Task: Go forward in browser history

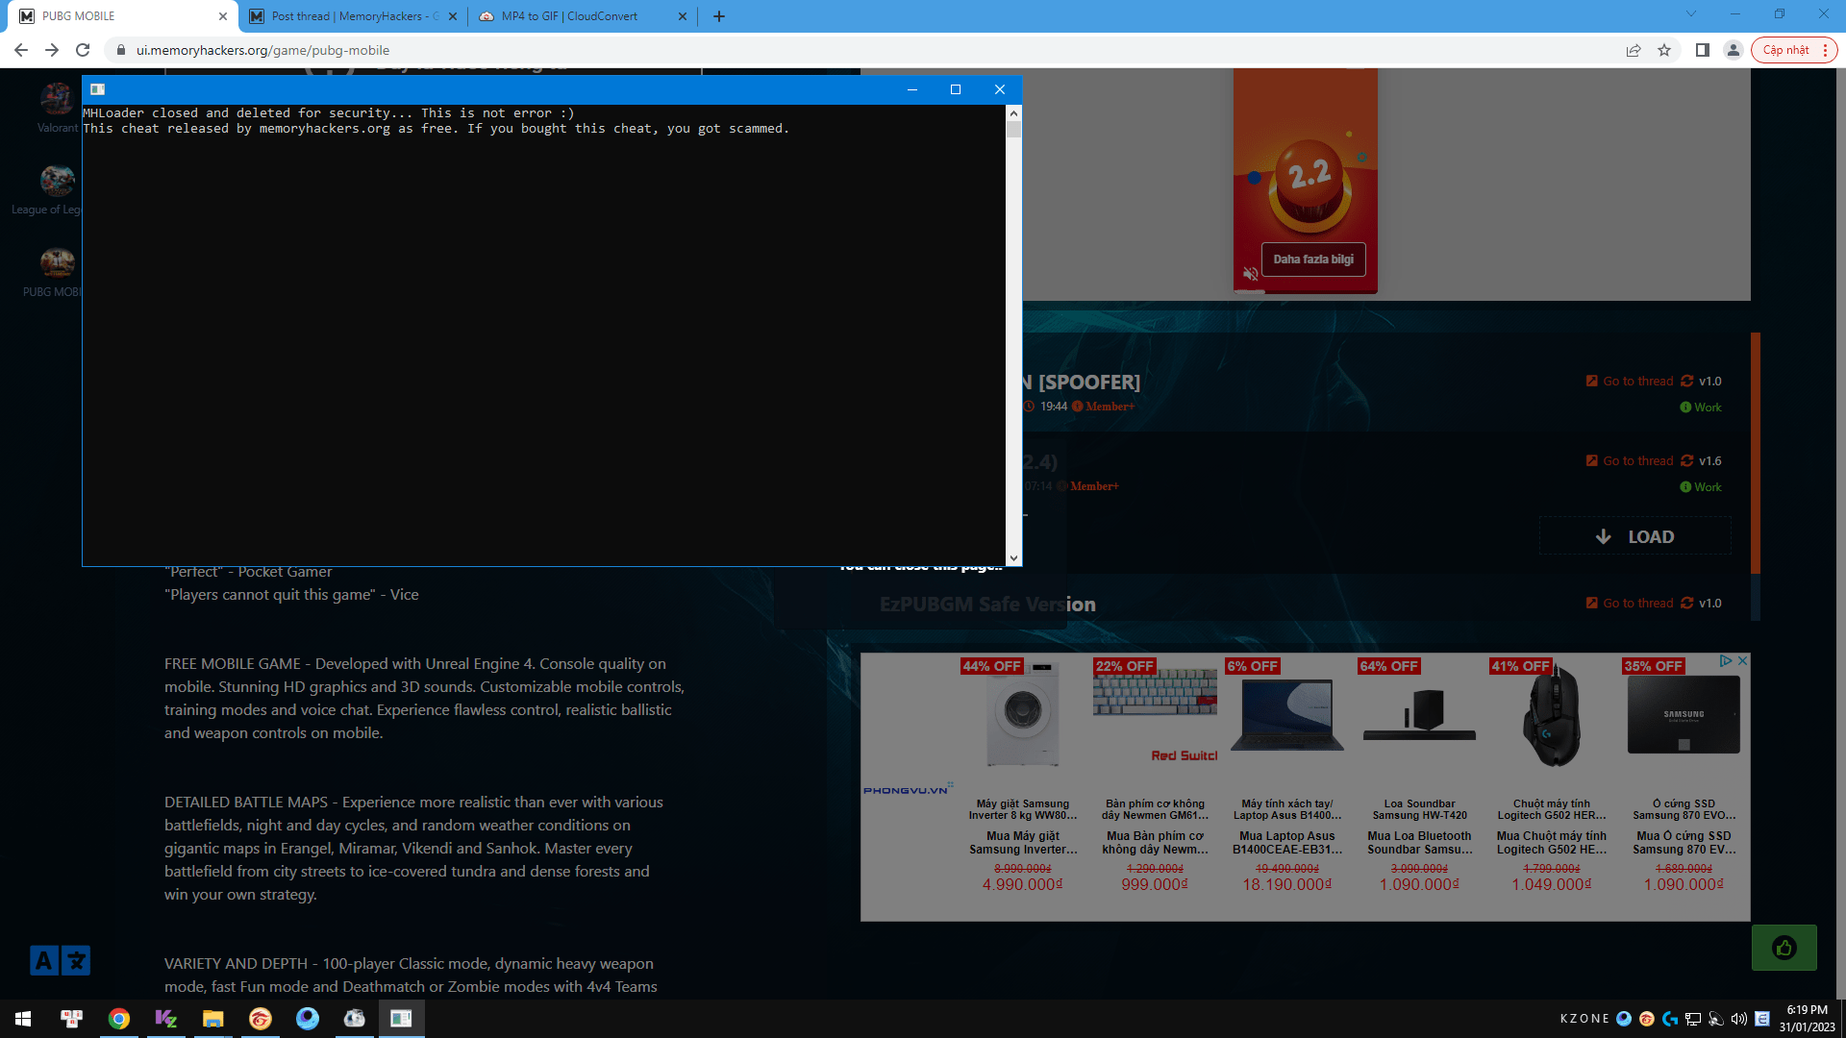Action: [52, 50]
